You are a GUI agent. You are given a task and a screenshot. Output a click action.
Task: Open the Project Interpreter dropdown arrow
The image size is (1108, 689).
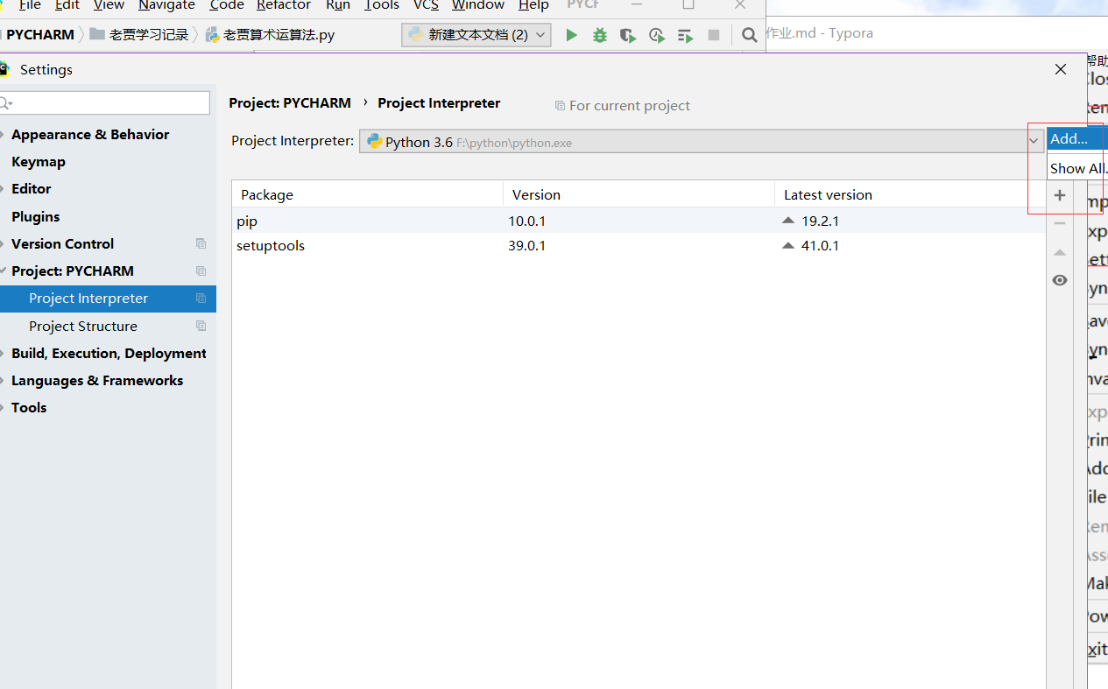coord(1034,141)
